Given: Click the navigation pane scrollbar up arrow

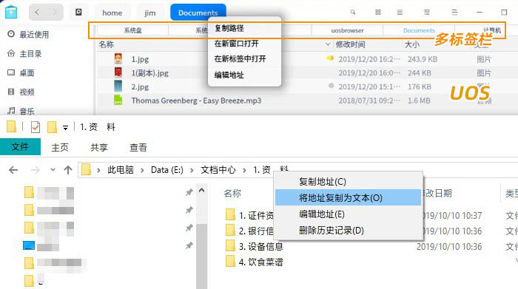Looking at the screenshot, I should 201,191.
